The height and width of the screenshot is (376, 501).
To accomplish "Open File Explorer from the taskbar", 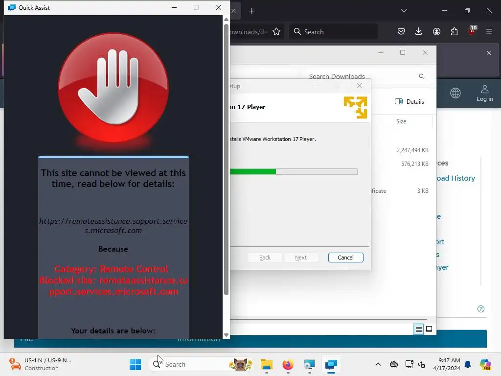I will (x=267, y=364).
